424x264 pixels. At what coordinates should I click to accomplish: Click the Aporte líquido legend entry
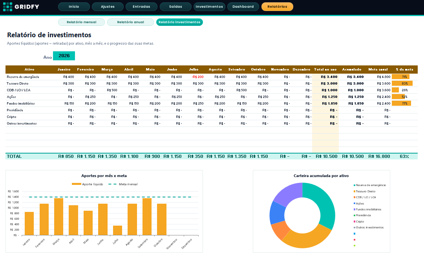tap(87, 184)
